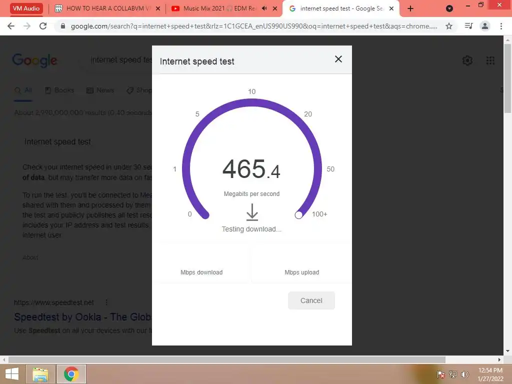Screen dimensions: 512x384
Task: Open the Action Center flag icon in tray
Action: coord(440,374)
